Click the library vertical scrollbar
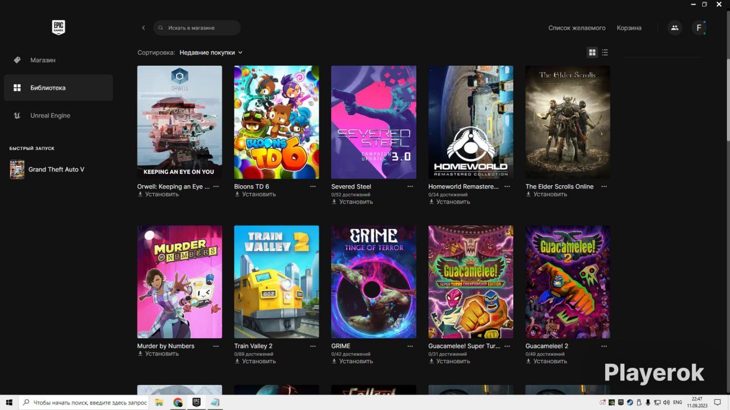The image size is (730, 410). [x=728, y=99]
